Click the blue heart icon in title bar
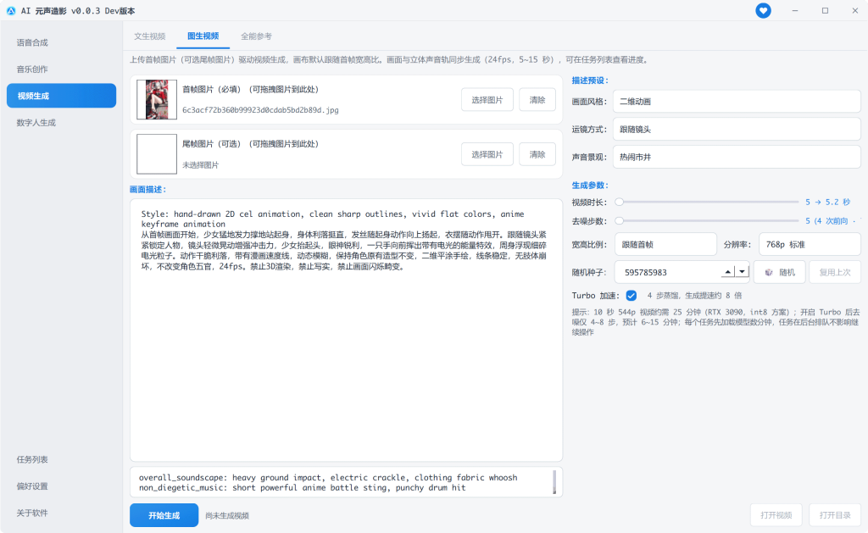Viewport: 868px width, 533px height. click(763, 10)
